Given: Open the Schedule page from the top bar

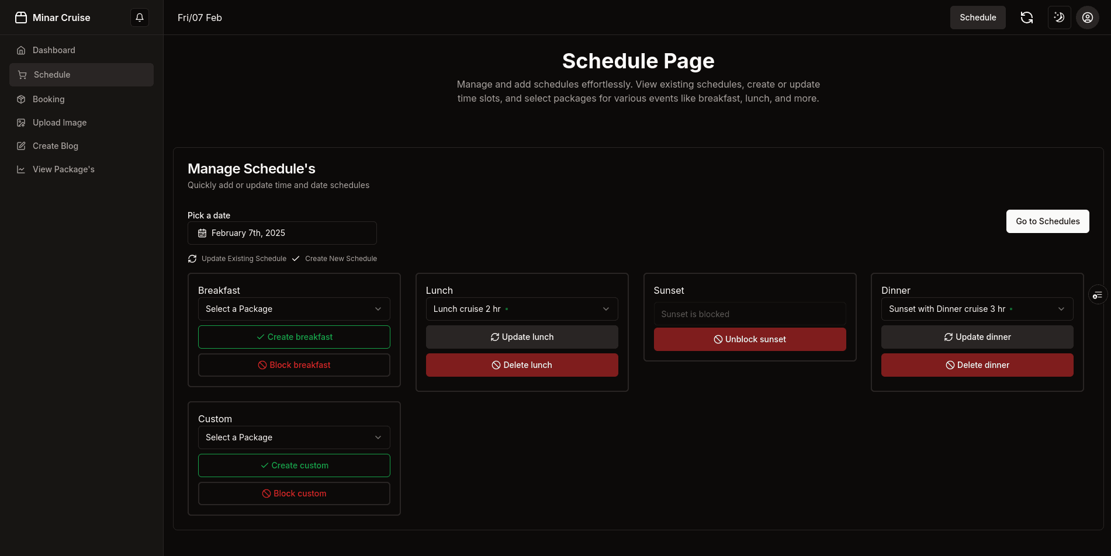Looking at the screenshot, I should (x=978, y=18).
